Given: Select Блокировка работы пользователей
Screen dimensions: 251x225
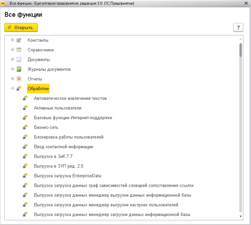Looking at the screenshot, I should [69, 137].
